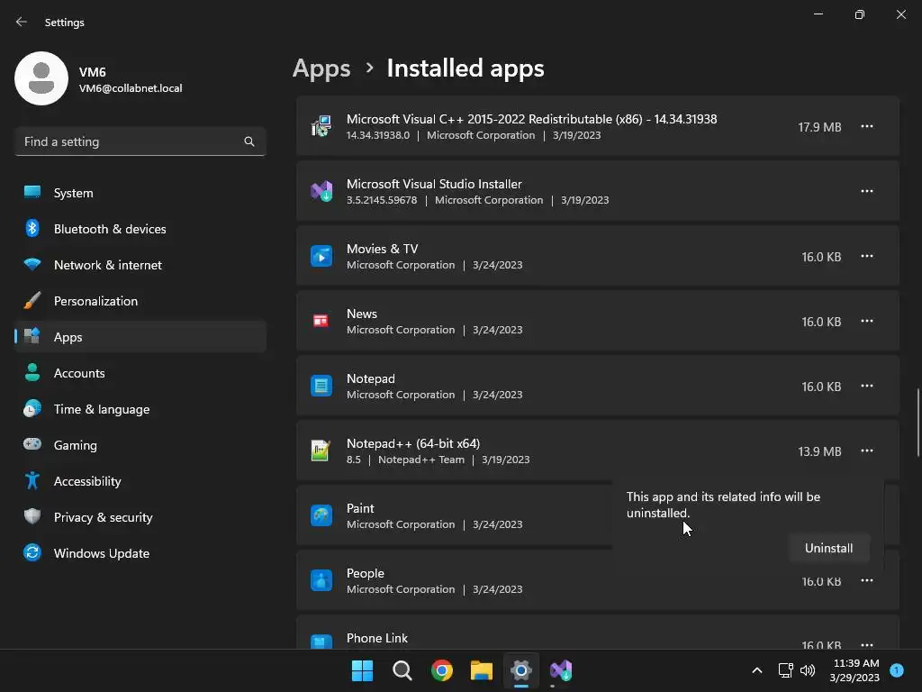Open more options for Visual Studio Installer
The width and height of the screenshot is (922, 692).
pyautogui.click(x=867, y=191)
